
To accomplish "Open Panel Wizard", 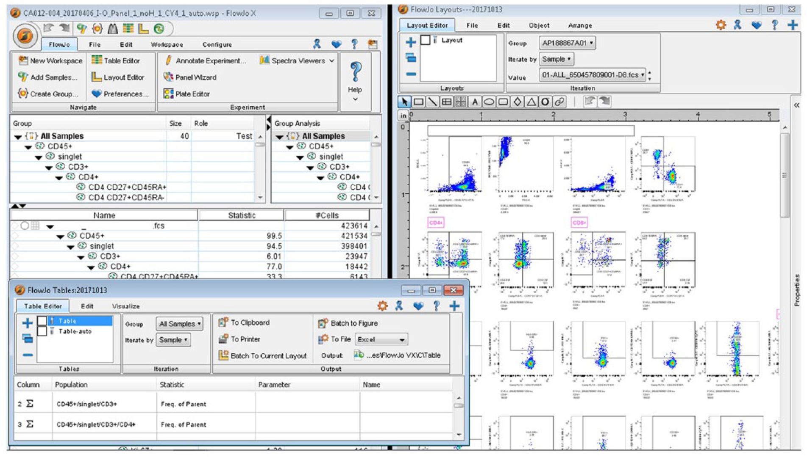I will [x=190, y=77].
